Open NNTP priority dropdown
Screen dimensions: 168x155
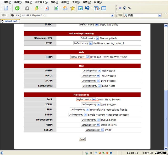coord(90,125)
